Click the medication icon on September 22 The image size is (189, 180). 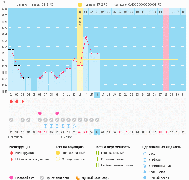[x=11, y=120]
